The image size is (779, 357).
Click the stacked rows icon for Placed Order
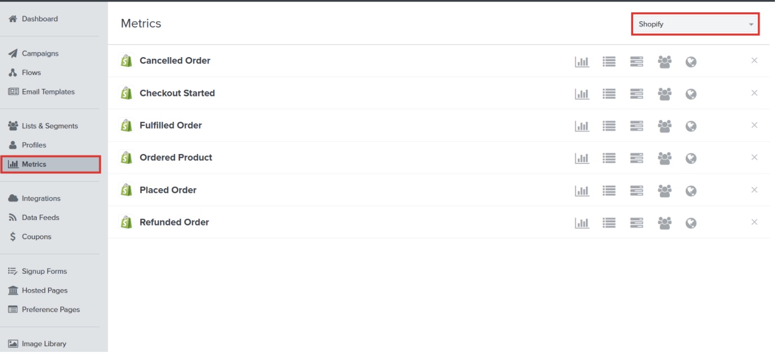(x=637, y=191)
